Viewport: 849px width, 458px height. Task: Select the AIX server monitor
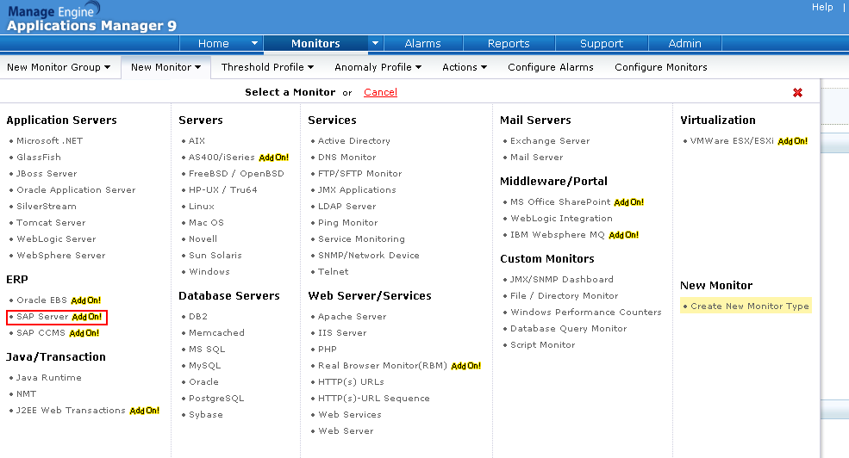[197, 140]
